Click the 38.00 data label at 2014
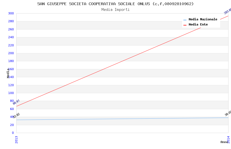The height and width of the screenshot is (149, 231). pyautogui.click(x=228, y=113)
